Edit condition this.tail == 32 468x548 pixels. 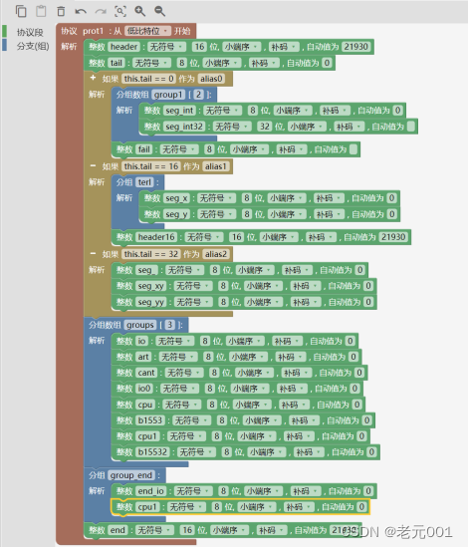tap(151, 254)
